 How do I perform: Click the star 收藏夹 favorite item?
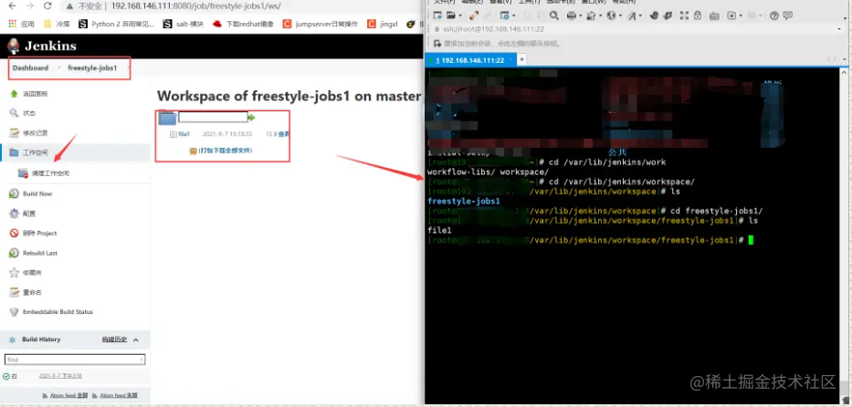[26, 273]
